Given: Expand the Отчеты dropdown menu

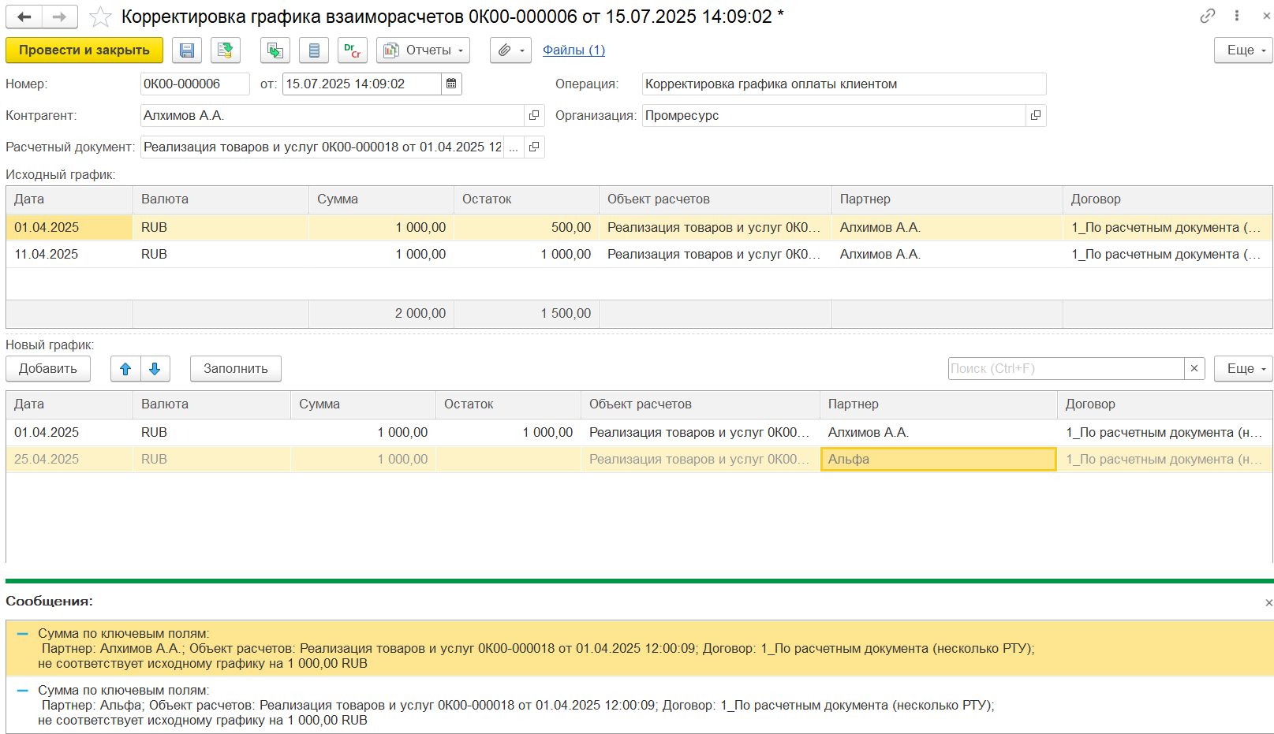Looking at the screenshot, I should [x=423, y=50].
